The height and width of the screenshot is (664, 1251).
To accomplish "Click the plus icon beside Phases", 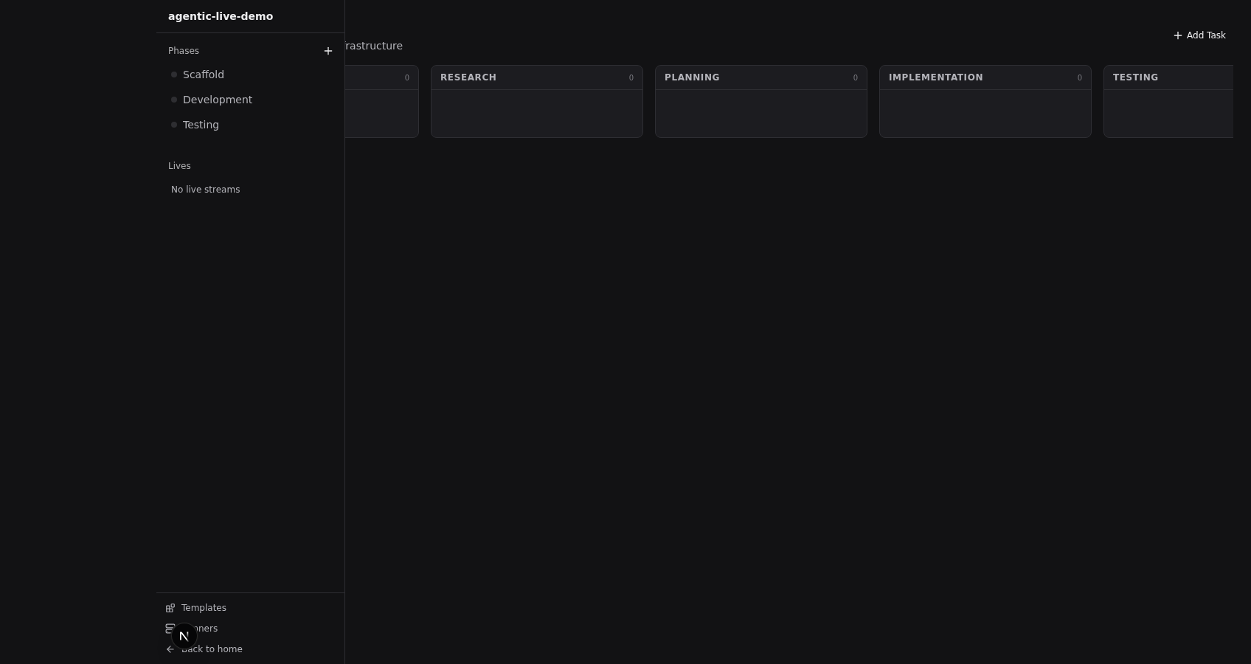I will pos(328,51).
